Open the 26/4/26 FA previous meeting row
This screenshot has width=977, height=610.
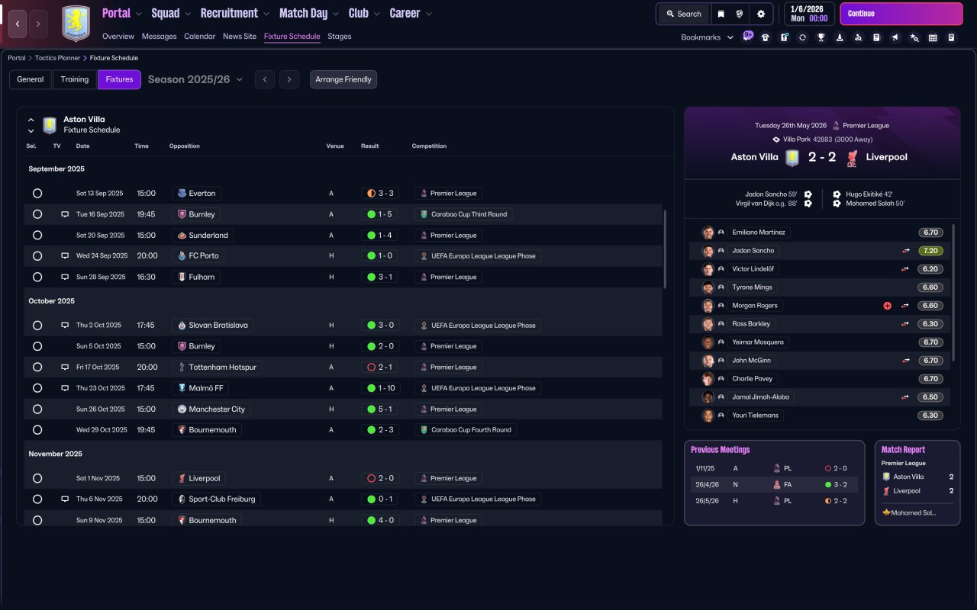pos(774,484)
